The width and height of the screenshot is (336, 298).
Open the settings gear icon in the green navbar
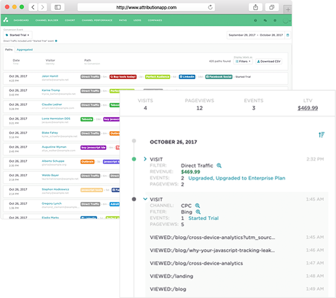(x=275, y=21)
